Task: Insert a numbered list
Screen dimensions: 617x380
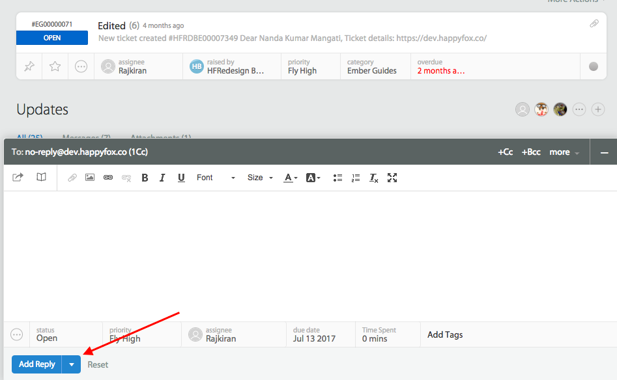Action: point(356,178)
